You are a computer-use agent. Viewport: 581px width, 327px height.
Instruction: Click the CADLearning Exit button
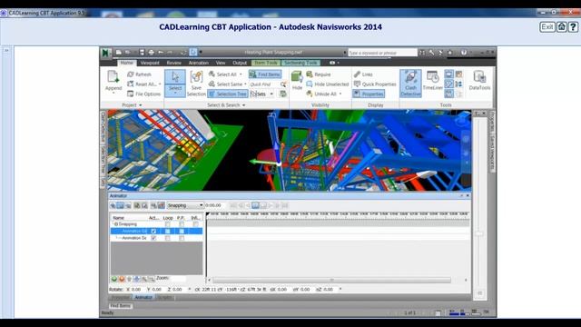(547, 27)
